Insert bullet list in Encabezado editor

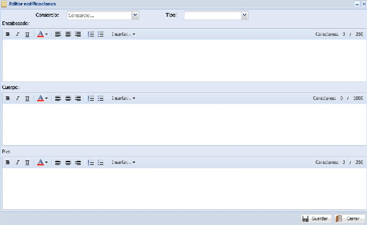click(x=100, y=34)
